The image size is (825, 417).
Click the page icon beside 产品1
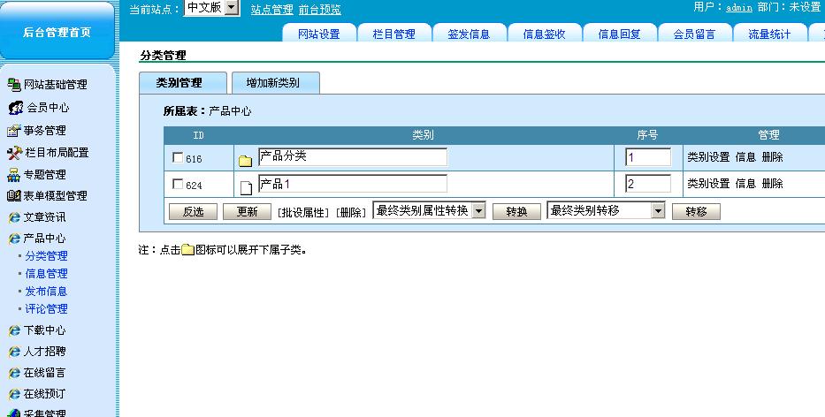[246, 187]
